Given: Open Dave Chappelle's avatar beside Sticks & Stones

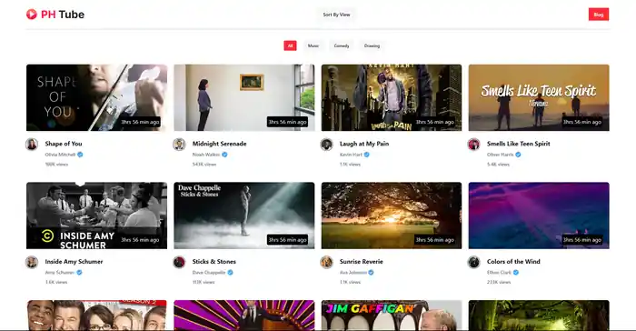Looking at the screenshot, I should click(179, 262).
